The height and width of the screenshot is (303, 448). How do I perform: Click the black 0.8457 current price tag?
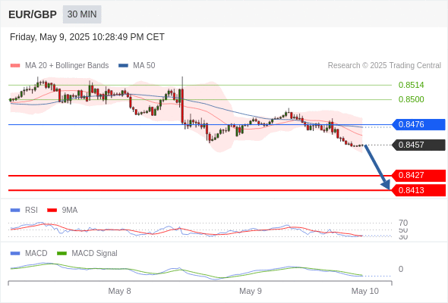[x=418, y=145]
